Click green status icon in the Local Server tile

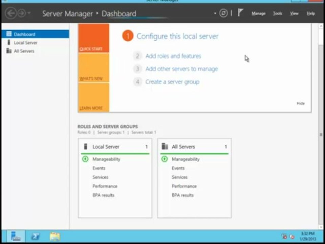[85, 159]
